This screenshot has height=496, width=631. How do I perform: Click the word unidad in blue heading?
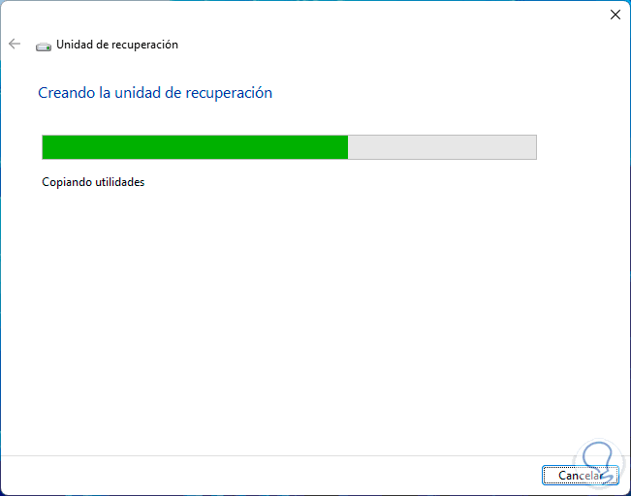(138, 93)
